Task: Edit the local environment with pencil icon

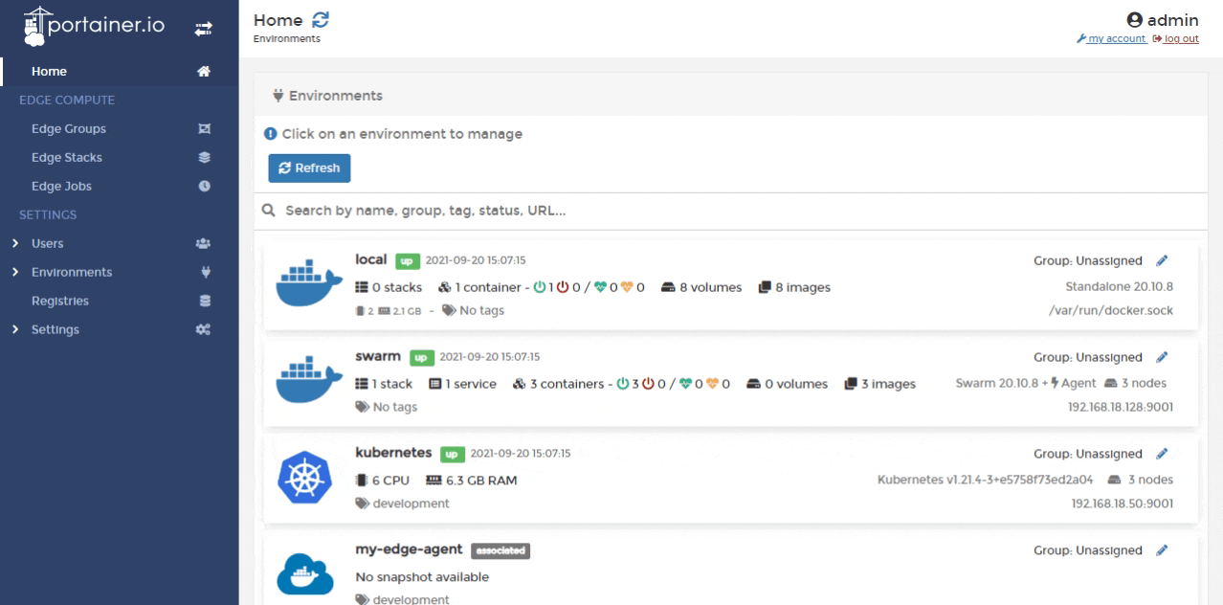Action: (x=1162, y=260)
